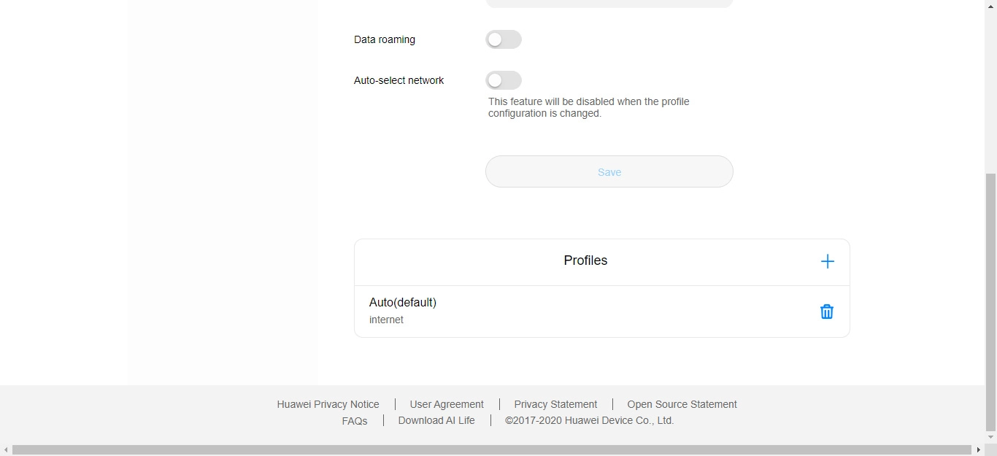997x456 pixels.
Task: Click the empty vertical scrollbar track above thumb
Action: click(990, 88)
